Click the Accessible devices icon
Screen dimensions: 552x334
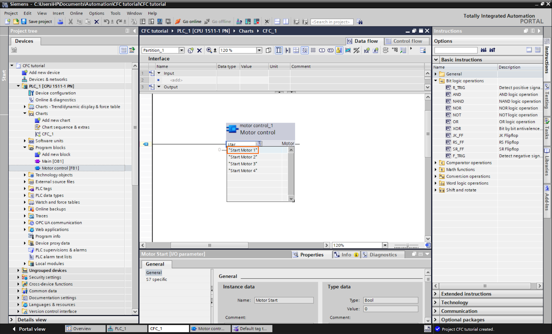(239, 21)
